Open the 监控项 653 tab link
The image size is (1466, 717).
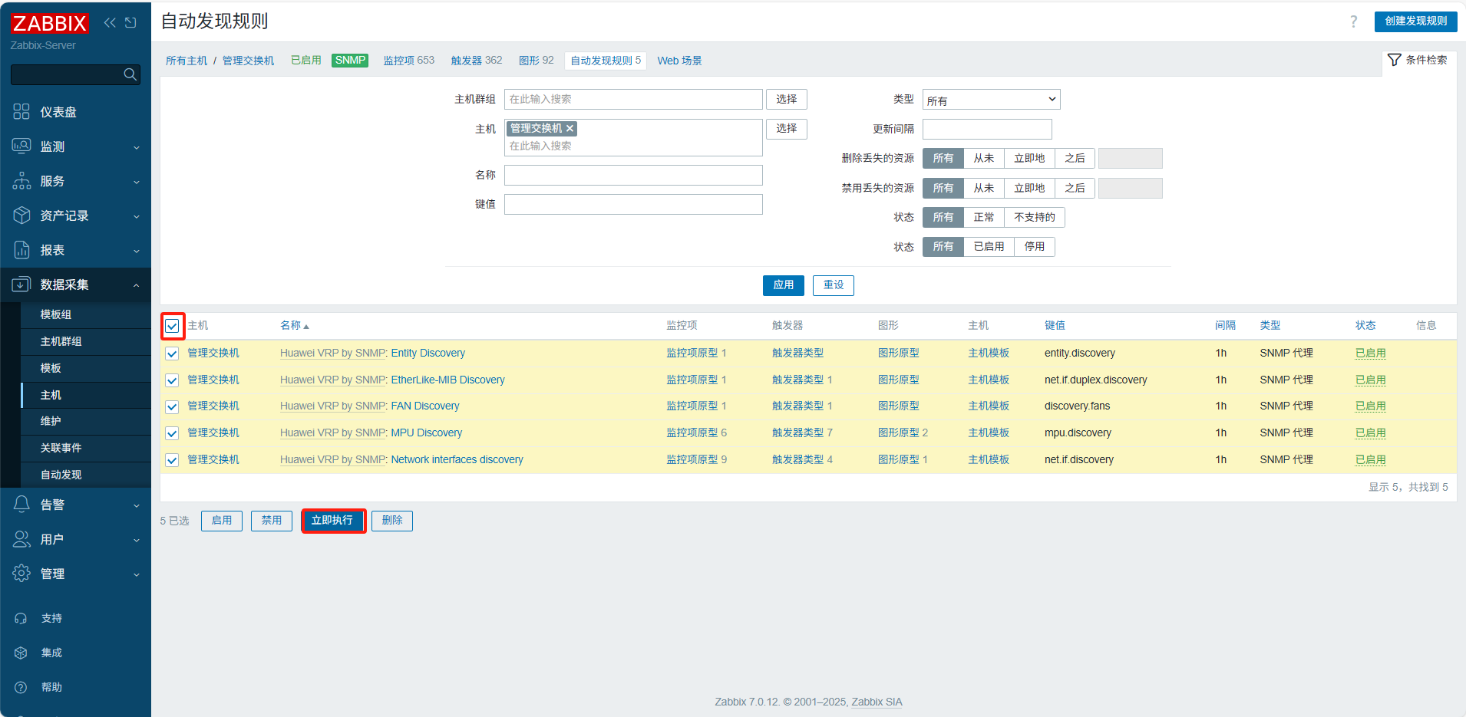point(408,61)
